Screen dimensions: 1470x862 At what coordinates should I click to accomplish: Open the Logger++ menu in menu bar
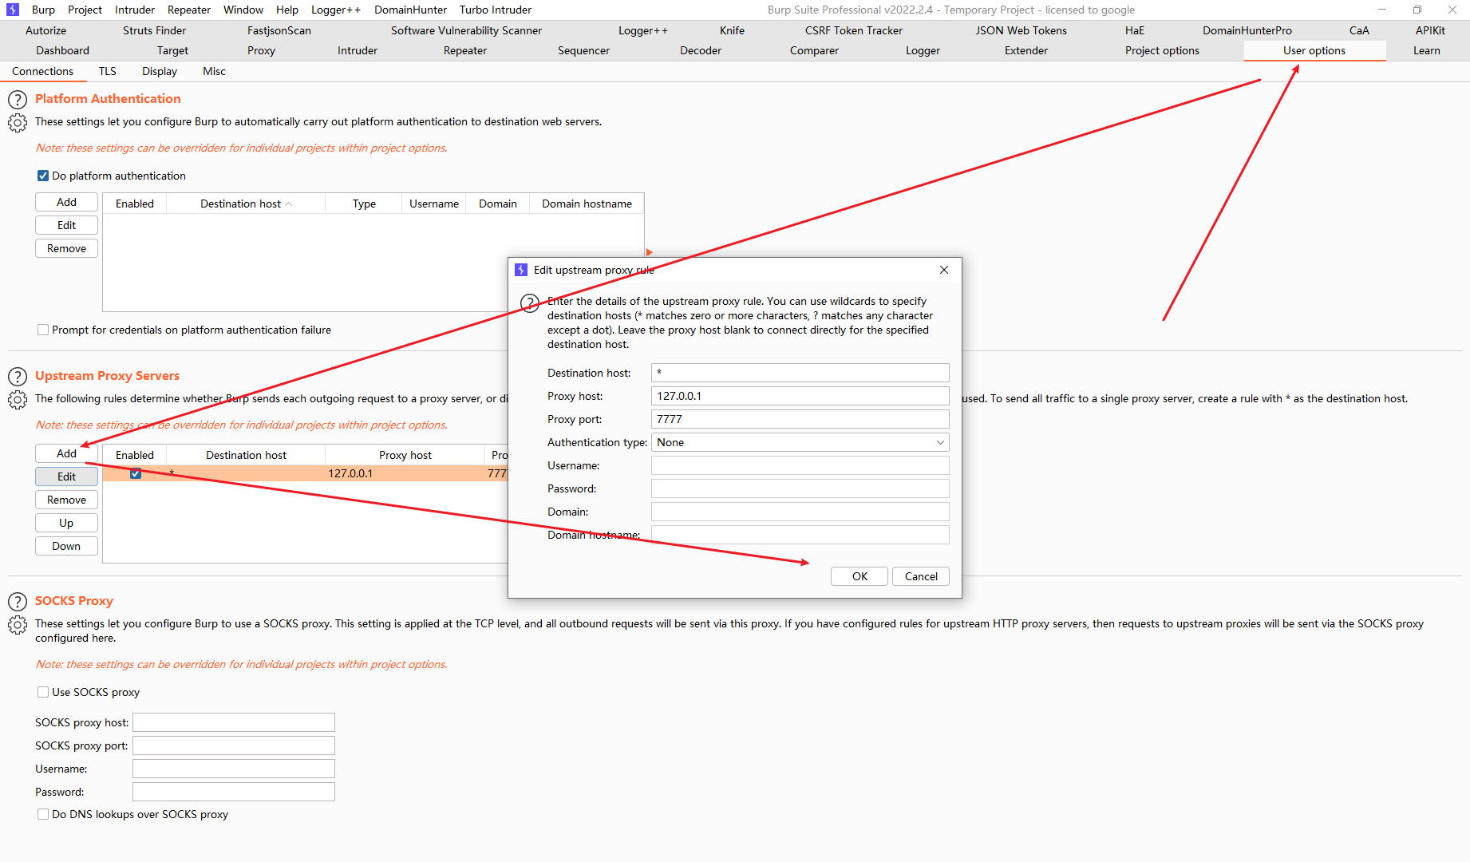336,10
